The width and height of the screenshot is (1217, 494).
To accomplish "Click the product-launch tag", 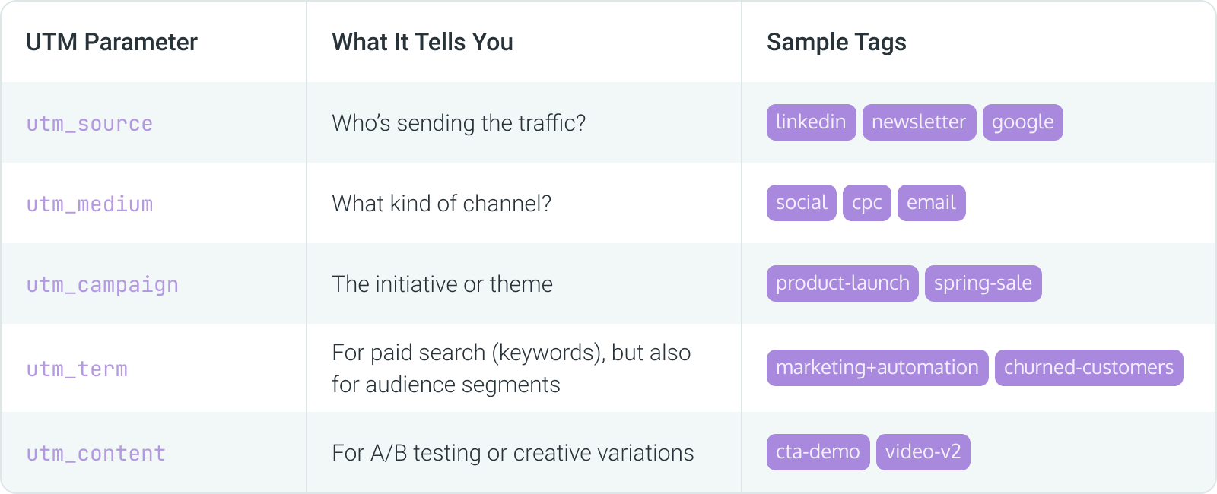I will (842, 283).
